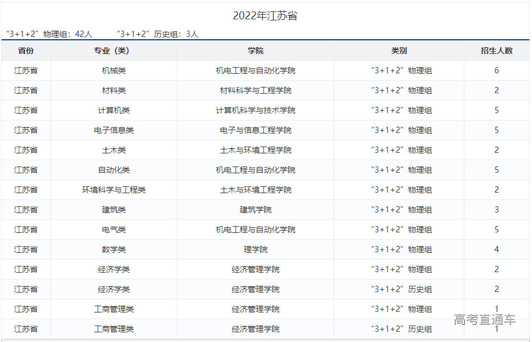Image resolution: width=532 pixels, height=342 pixels.
Task: Select the 材料类 major cell
Action: tap(114, 90)
